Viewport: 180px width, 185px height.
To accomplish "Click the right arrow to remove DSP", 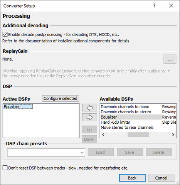I will [x=89, y=117].
